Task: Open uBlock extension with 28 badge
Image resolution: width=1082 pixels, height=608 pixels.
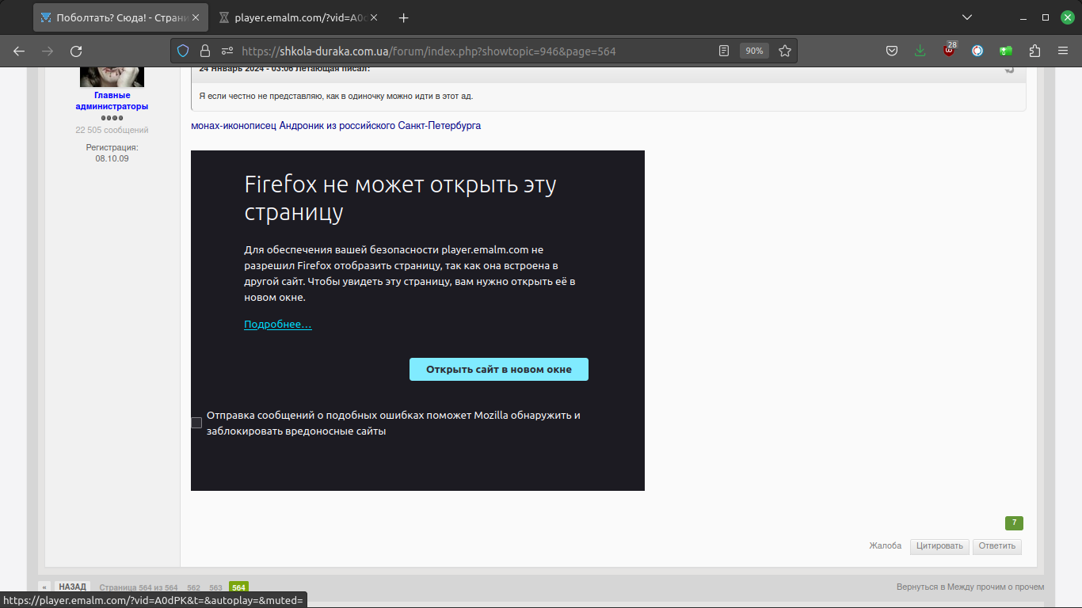Action: pos(949,51)
